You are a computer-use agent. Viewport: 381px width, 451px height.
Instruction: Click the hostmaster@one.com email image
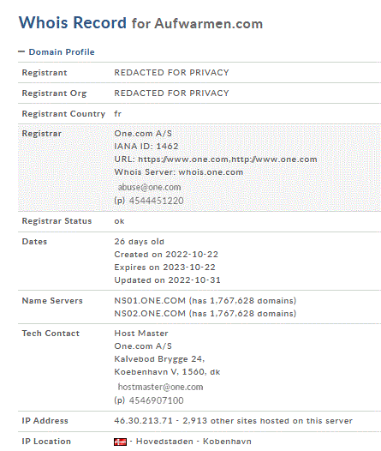point(160,387)
